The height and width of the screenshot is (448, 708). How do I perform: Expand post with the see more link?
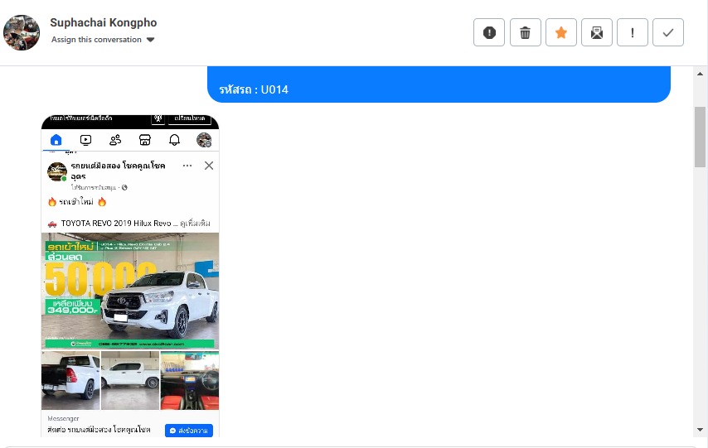pos(195,224)
